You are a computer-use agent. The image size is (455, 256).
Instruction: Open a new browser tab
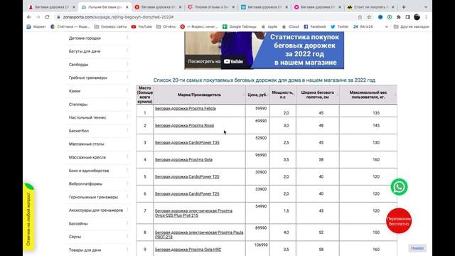(x=404, y=7)
